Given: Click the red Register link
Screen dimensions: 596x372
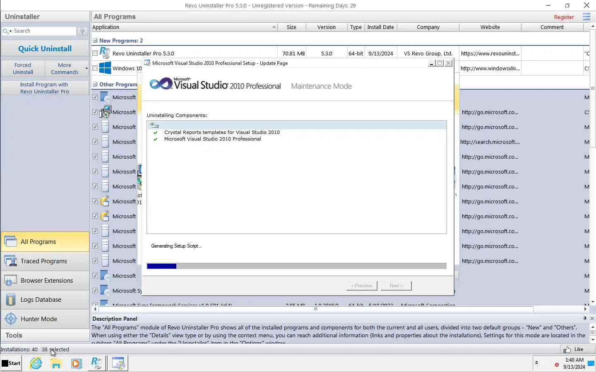Looking at the screenshot, I should (x=564, y=17).
